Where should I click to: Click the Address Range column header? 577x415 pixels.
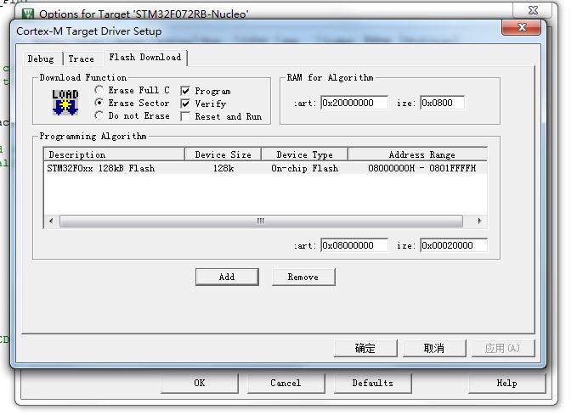point(417,154)
